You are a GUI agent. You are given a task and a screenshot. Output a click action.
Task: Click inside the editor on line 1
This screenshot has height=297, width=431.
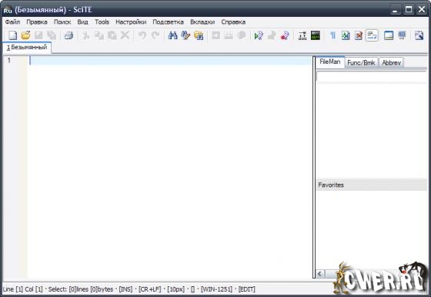point(170,61)
